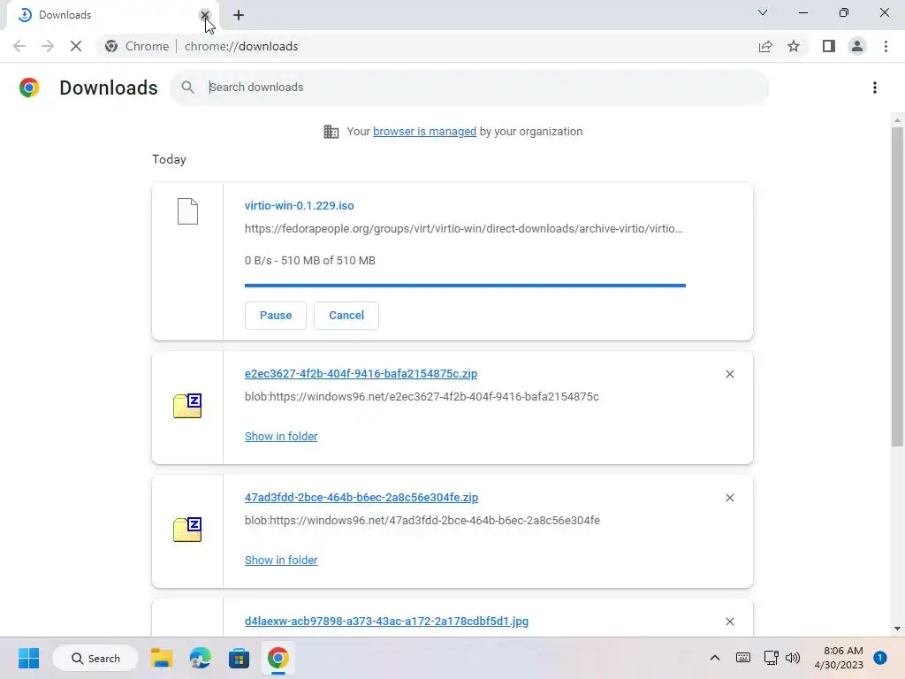The width and height of the screenshot is (905, 679).
Task: Click the virtio-win download progress bar
Action: (x=465, y=286)
